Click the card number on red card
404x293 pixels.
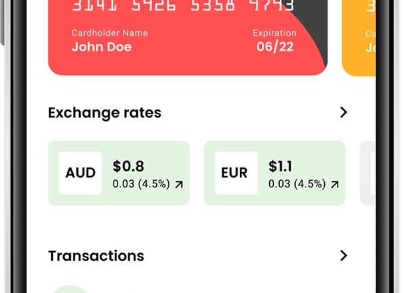183,7
